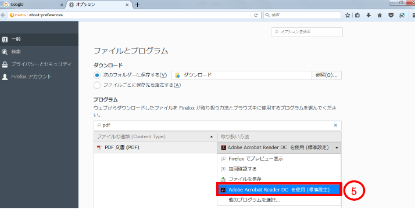This screenshot has width=415, height=210.
Task: Reload page using the refresh icon
Action: coord(256,15)
